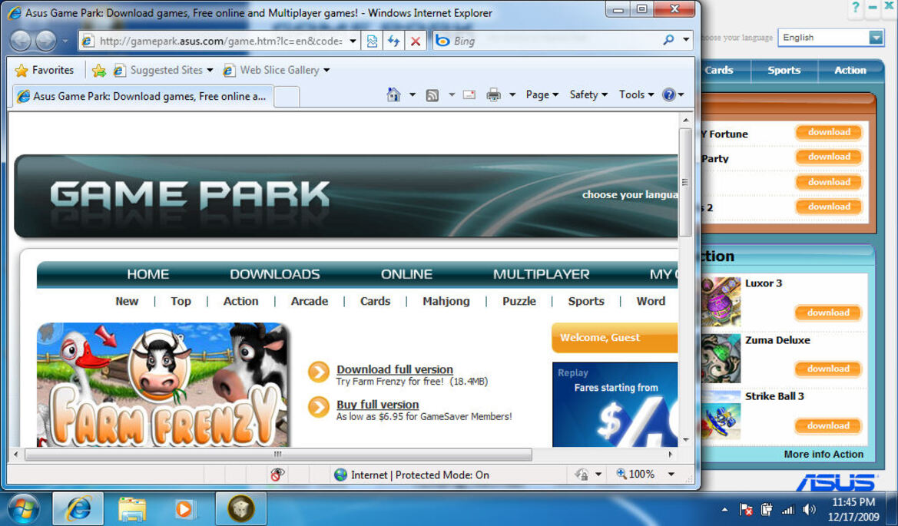The image size is (898, 526).
Task: Open Windows Media Player taskbar icon
Action: coord(184,508)
